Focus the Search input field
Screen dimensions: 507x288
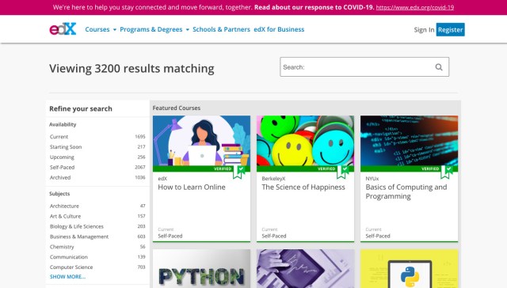[x=364, y=66]
